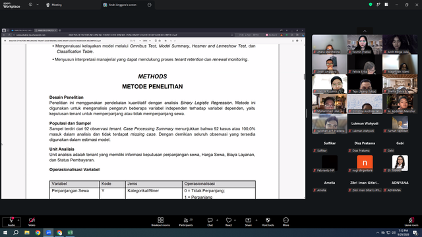
Task: Switch to the Meeting tab
Action: coord(54,5)
